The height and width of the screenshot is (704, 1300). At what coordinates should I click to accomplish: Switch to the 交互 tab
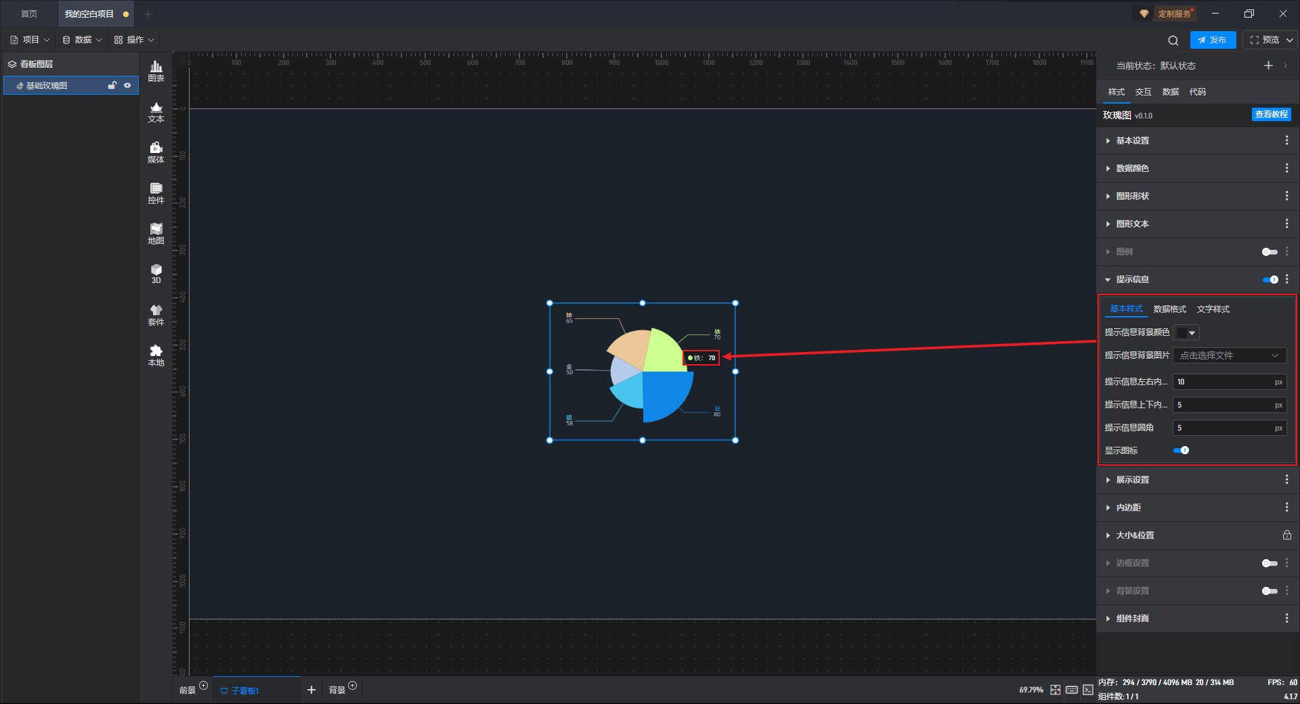click(1144, 92)
